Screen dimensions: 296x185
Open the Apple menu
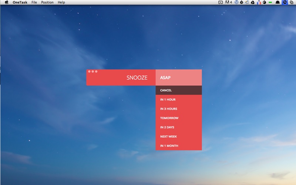[x=7, y=2]
